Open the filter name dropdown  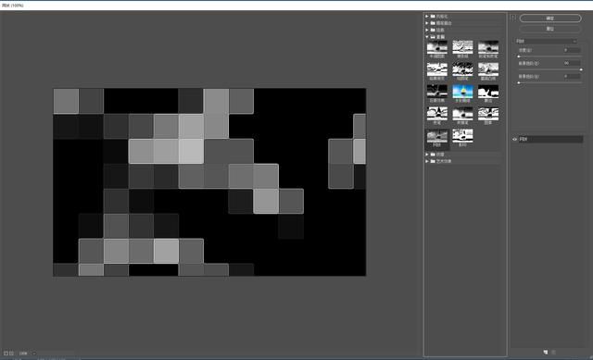tap(546, 41)
